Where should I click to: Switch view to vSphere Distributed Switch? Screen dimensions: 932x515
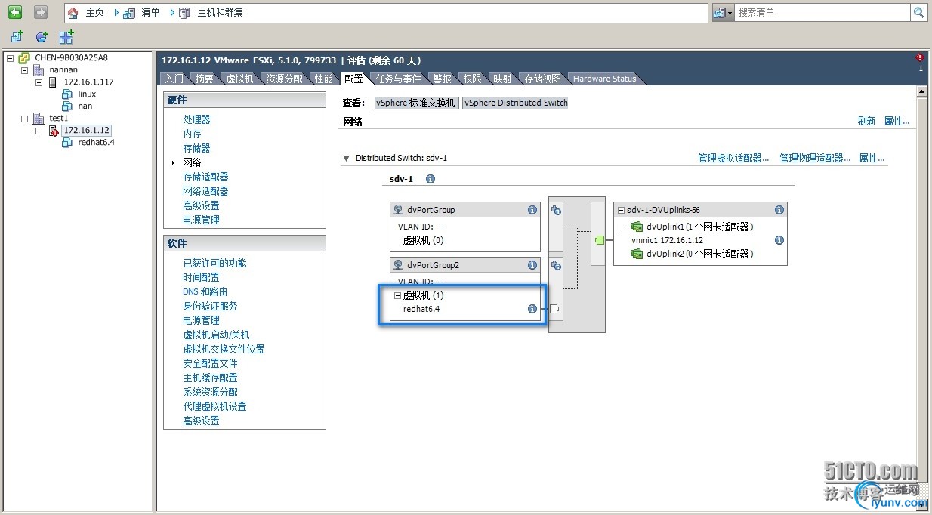click(515, 103)
